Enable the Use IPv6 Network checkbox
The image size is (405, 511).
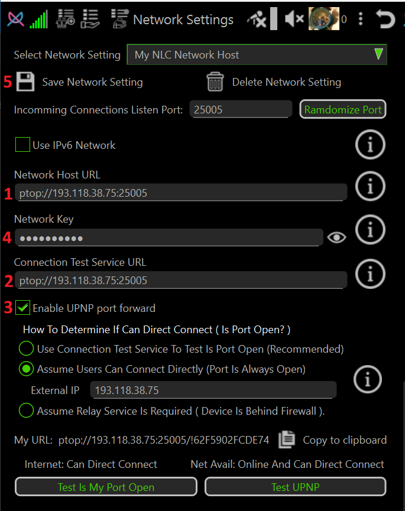pos(22,144)
